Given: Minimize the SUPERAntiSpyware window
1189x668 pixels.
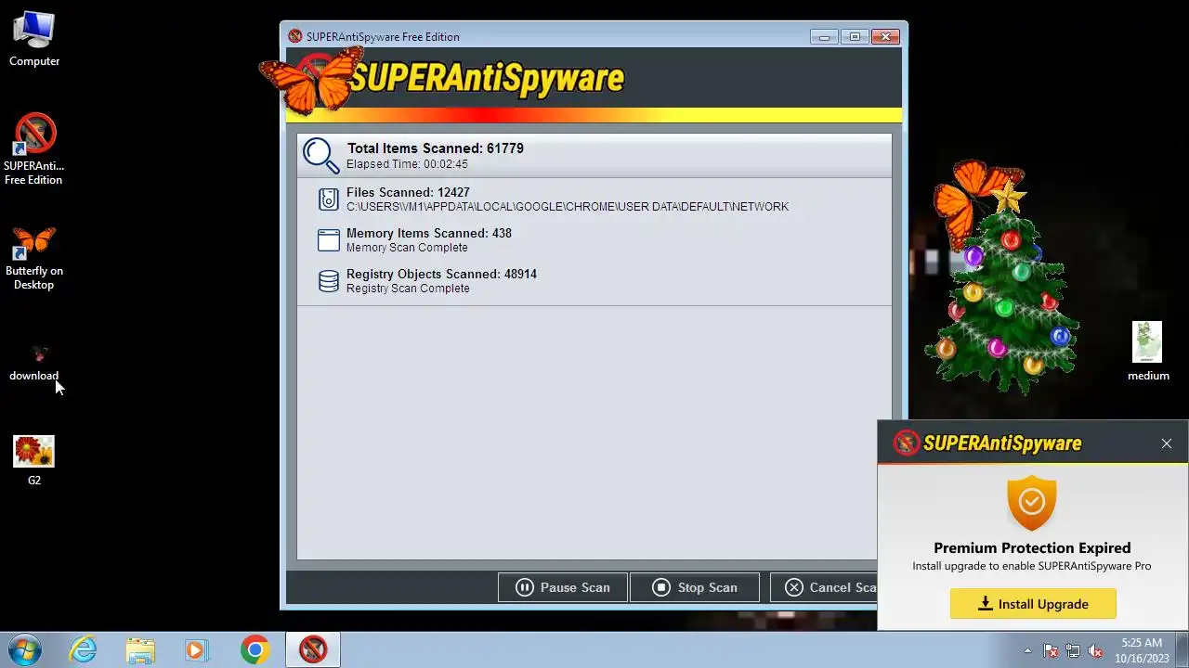Looking at the screenshot, I should tap(824, 36).
